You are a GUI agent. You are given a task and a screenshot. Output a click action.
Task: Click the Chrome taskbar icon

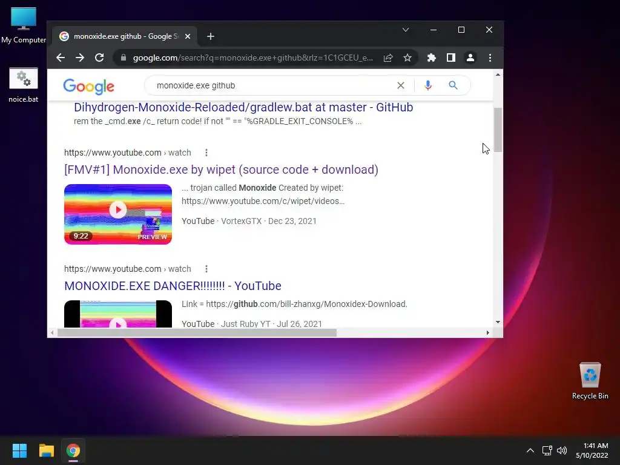pos(73,450)
